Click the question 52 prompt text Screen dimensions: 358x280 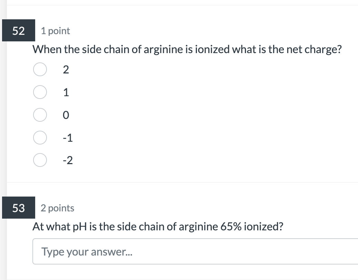(187, 49)
